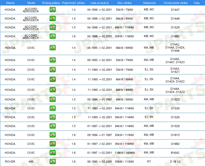Click engine size 1.4 in the D14A5 row
The image size is (205, 166).
[x=73, y=60]
